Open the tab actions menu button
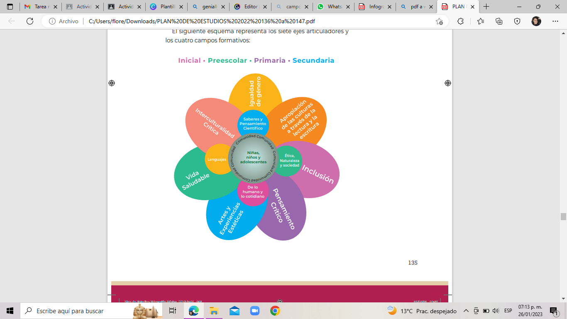Viewport: 567px width, 319px height. click(10, 7)
